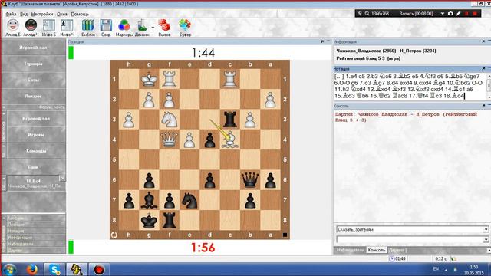Stop the screen recording

point(475,14)
